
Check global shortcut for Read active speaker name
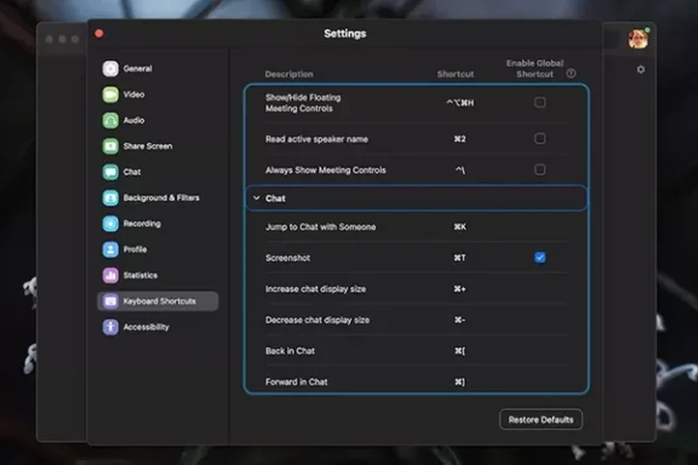[540, 139]
